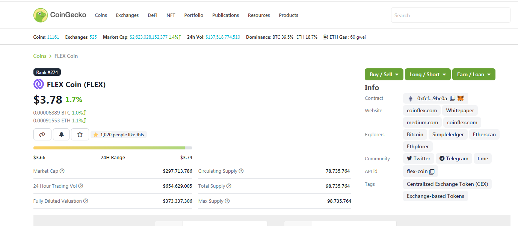Open the Publications menu

click(x=225, y=15)
